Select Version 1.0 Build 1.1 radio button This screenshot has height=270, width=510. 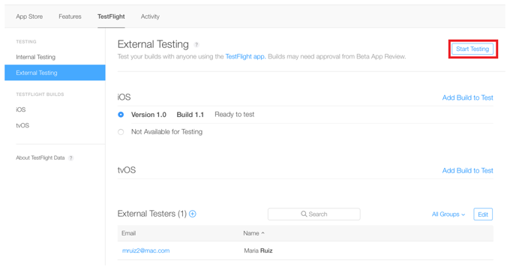pos(121,115)
